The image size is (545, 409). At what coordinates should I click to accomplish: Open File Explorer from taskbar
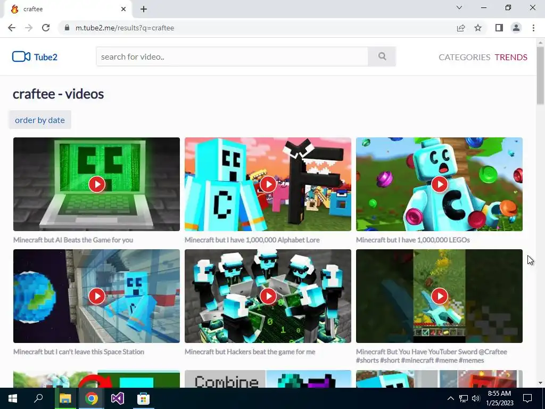pos(65,398)
